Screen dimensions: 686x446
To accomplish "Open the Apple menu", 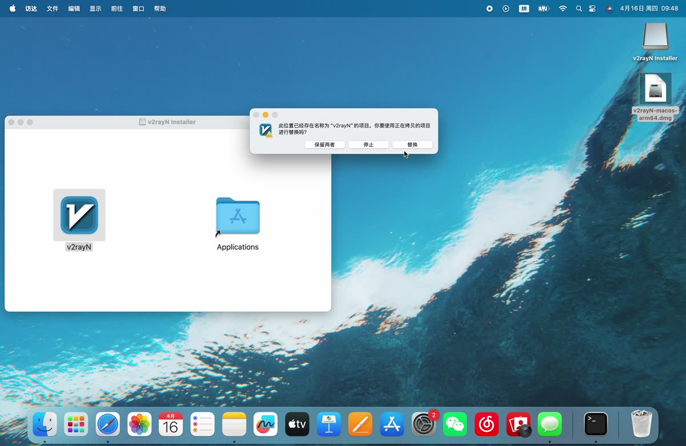I will [x=13, y=9].
